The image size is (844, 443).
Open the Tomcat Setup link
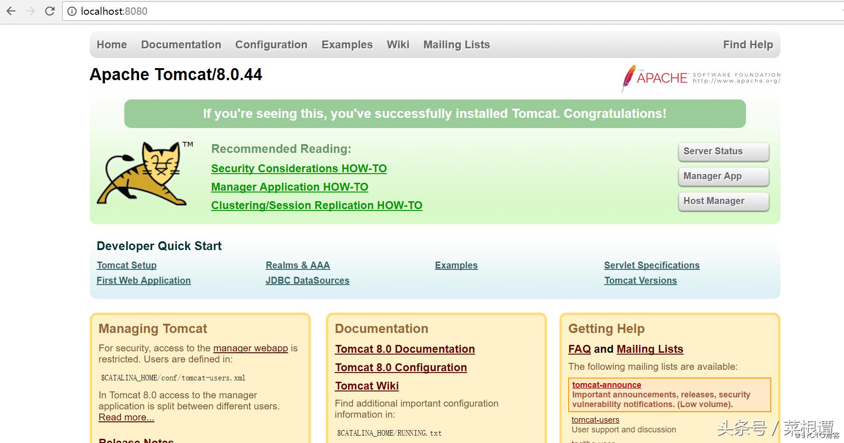point(127,265)
